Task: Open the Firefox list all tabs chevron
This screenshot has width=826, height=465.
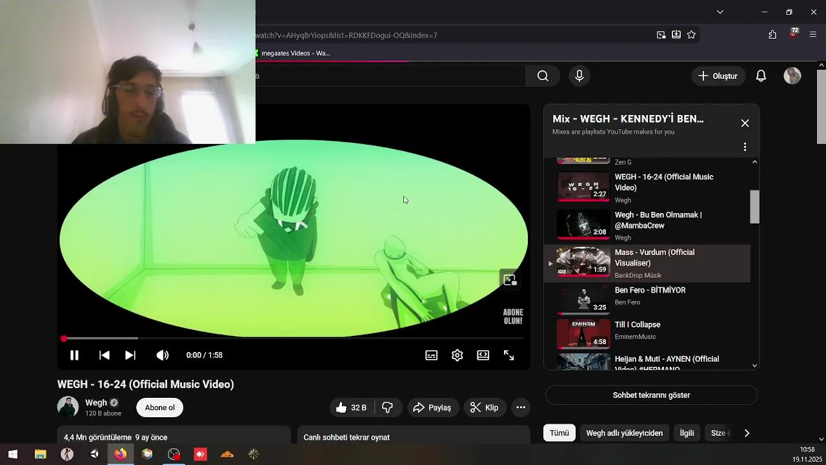Action: 720,12
